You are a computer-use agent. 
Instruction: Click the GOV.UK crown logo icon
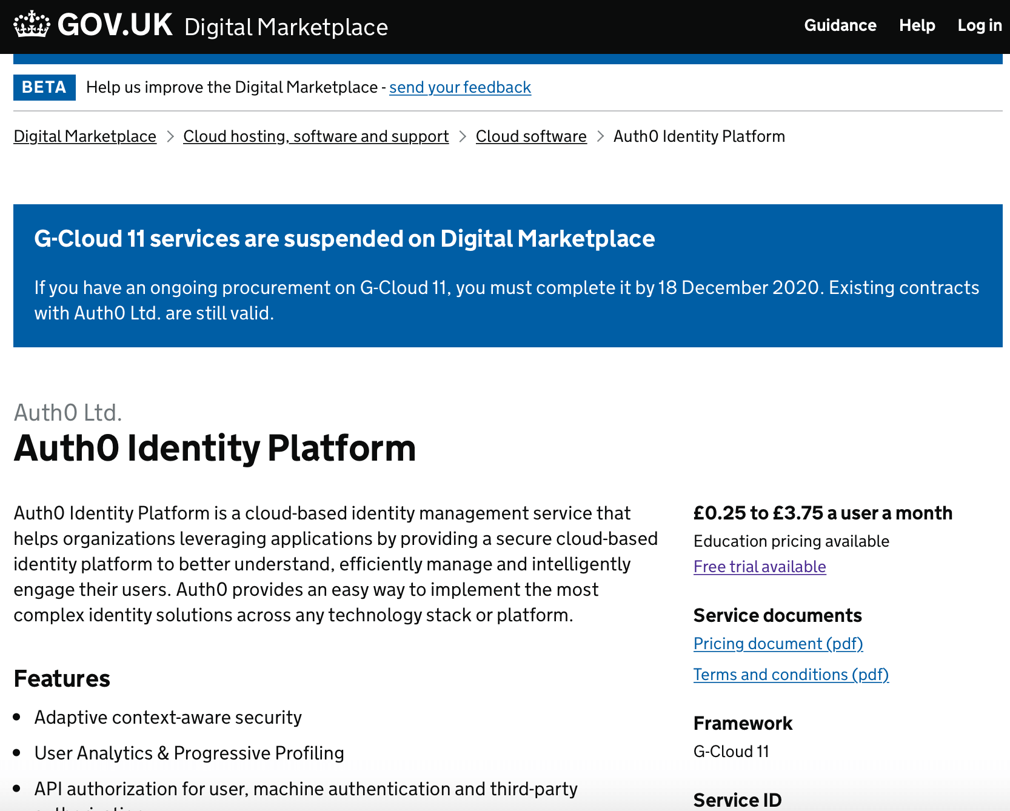coord(32,25)
